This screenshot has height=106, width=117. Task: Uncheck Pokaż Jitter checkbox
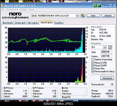tap(93, 68)
